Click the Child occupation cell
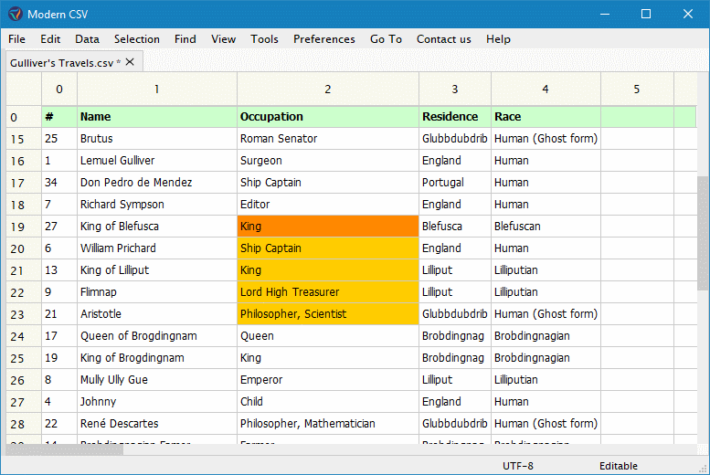Viewport: 710px width, 475px height. pyautogui.click(x=328, y=402)
